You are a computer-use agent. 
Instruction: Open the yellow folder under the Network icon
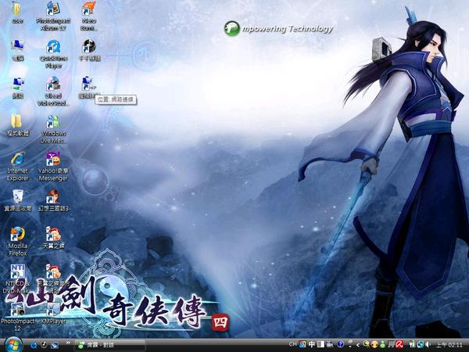tap(17, 125)
